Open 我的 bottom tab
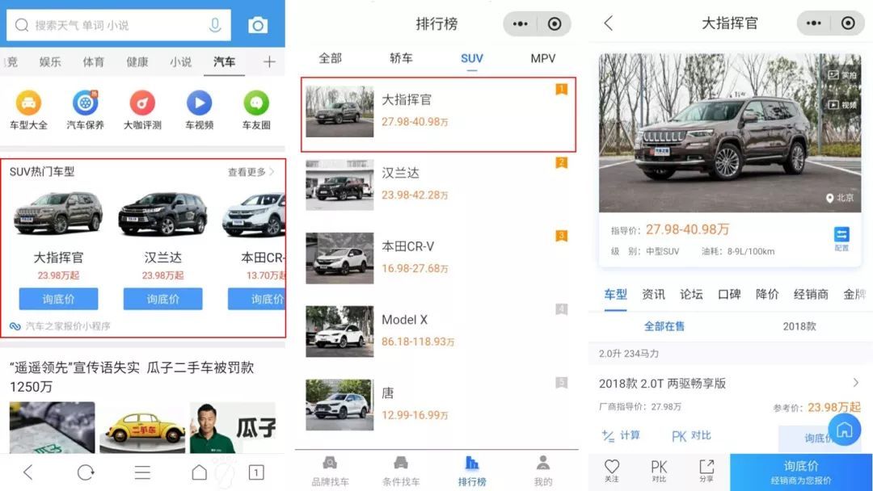Image resolution: width=873 pixels, height=491 pixels. [543, 471]
